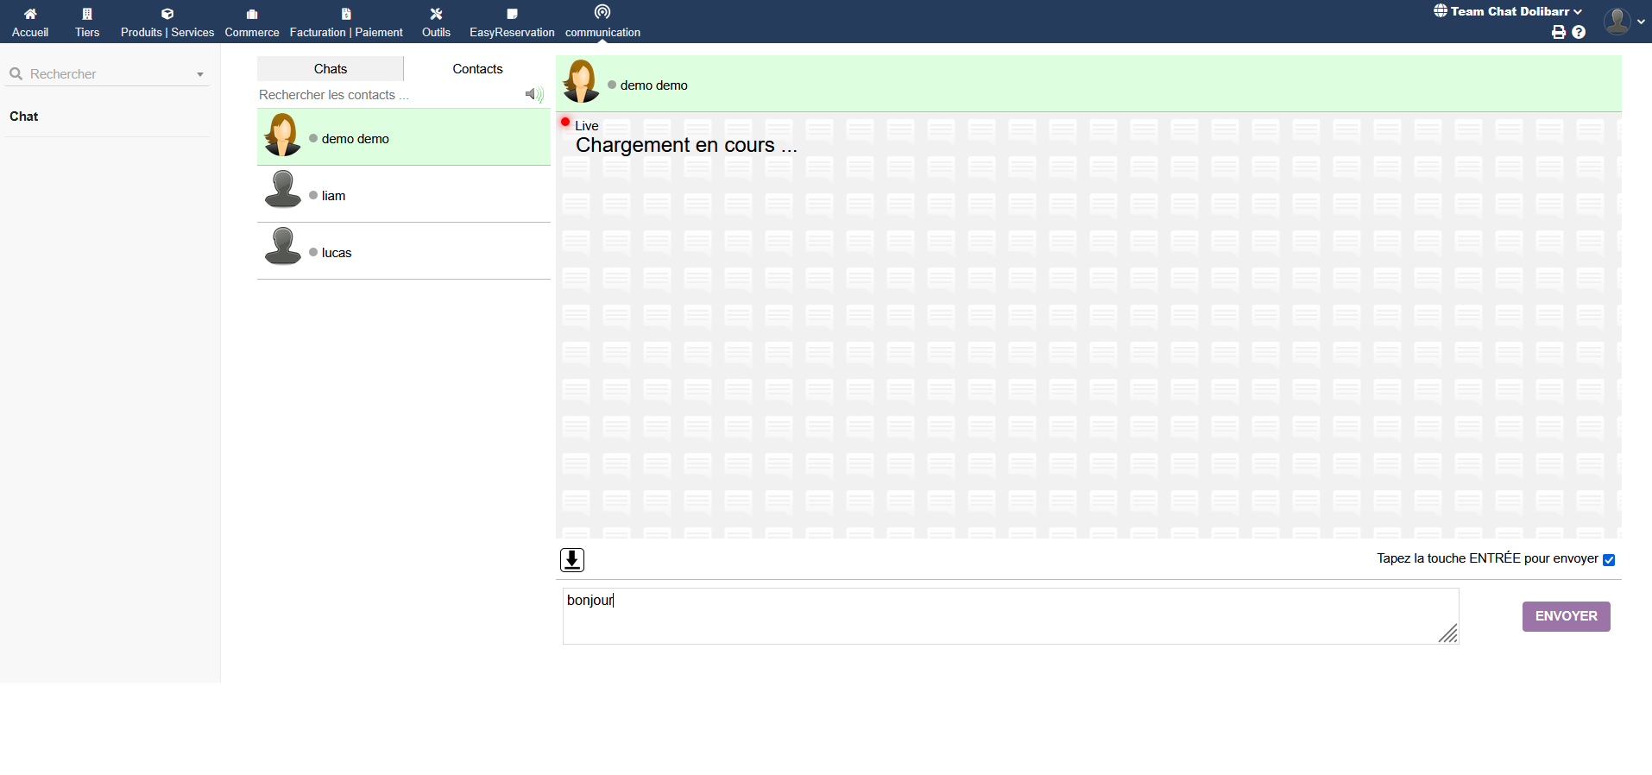Viewport: 1652px width, 775px height.
Task: Click the Accueil home icon
Action: coord(30,14)
